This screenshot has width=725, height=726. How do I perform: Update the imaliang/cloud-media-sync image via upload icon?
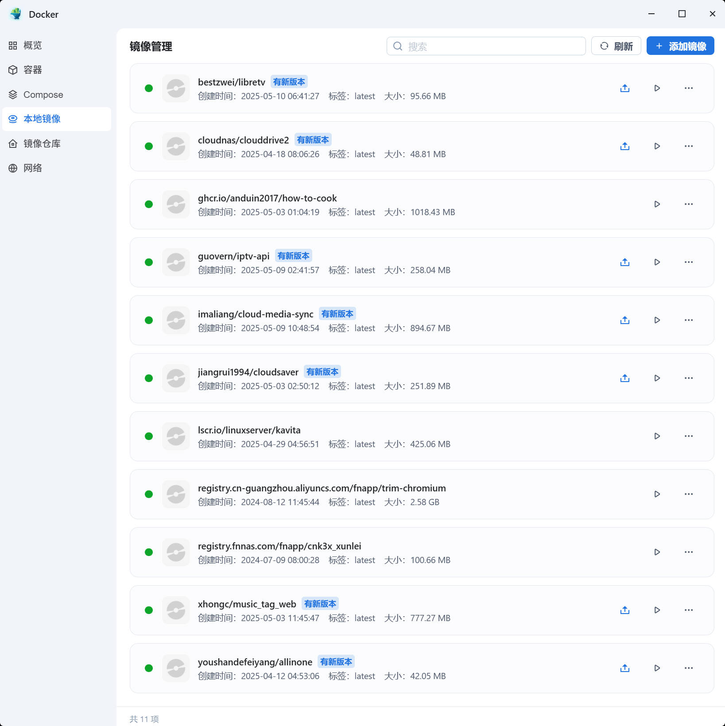pos(625,320)
